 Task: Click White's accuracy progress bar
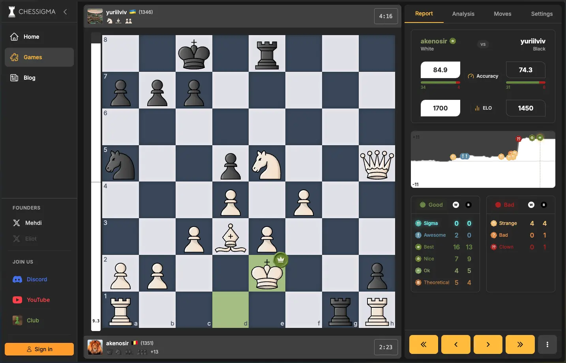[x=440, y=83]
